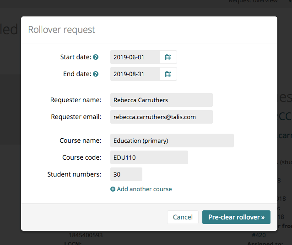Click the Rollover request dialog title
Screen dimensions: 292x245
tap(61, 30)
